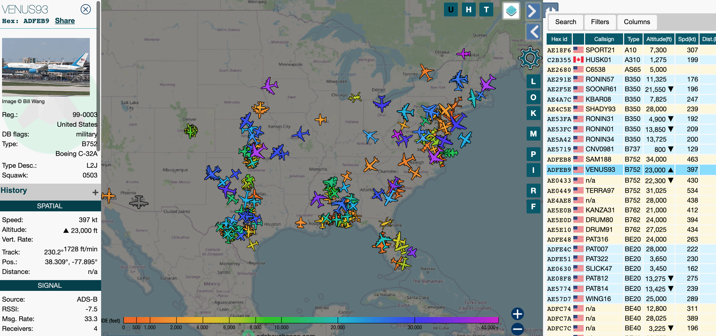Image resolution: width=716 pixels, height=336 pixels.
Task: Select the TERRA97 row
Action: pos(631,191)
